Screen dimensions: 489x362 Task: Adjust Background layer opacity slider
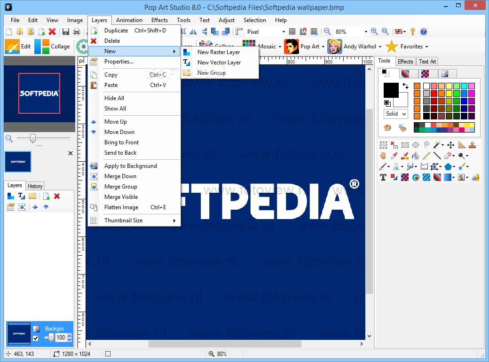pyautogui.click(x=51, y=338)
